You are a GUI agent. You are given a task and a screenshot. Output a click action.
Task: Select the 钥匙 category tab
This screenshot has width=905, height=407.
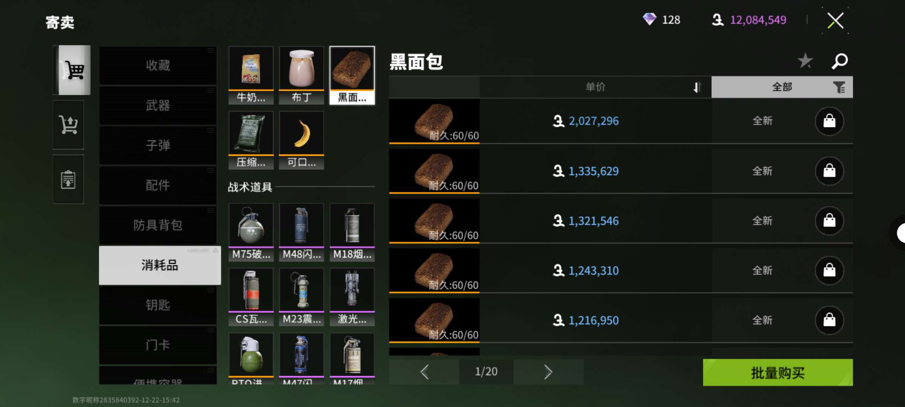(x=158, y=304)
